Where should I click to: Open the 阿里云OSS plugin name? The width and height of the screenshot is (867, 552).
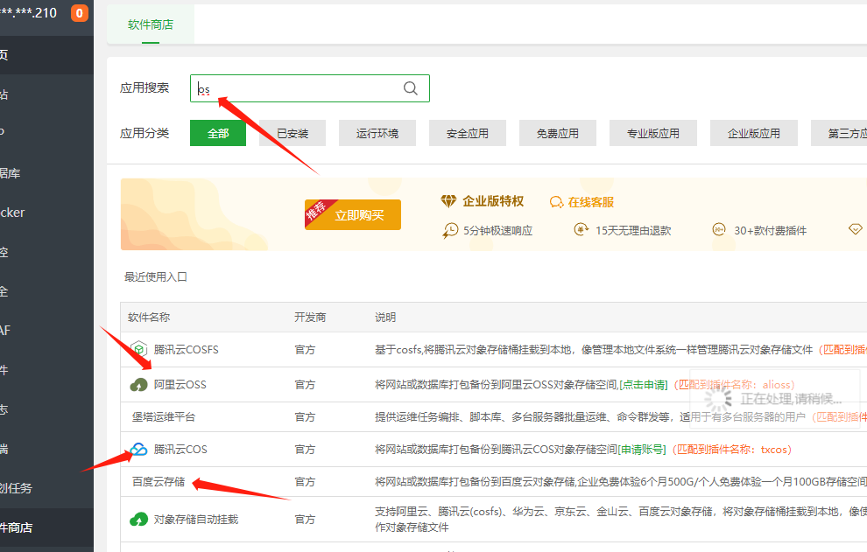(x=180, y=385)
